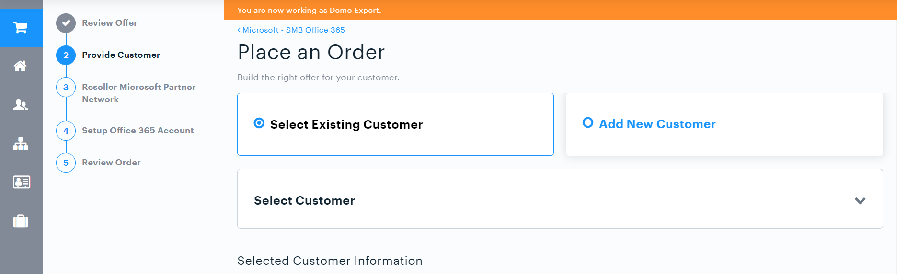Image resolution: width=897 pixels, height=274 pixels.
Task: Click the step 2 circle icon
Action: point(66,55)
